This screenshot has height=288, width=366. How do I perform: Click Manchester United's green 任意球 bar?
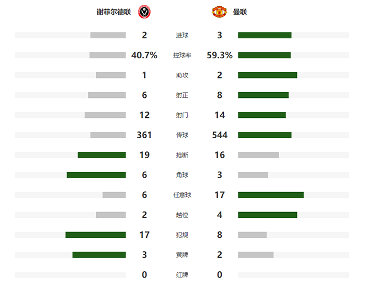[270, 195]
